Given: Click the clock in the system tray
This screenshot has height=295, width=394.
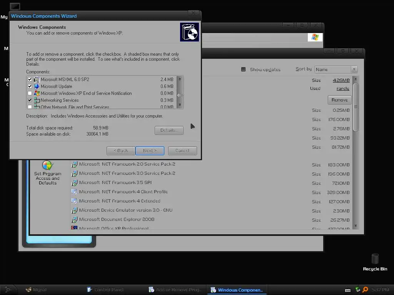Looking at the screenshot, I should 380,290.
